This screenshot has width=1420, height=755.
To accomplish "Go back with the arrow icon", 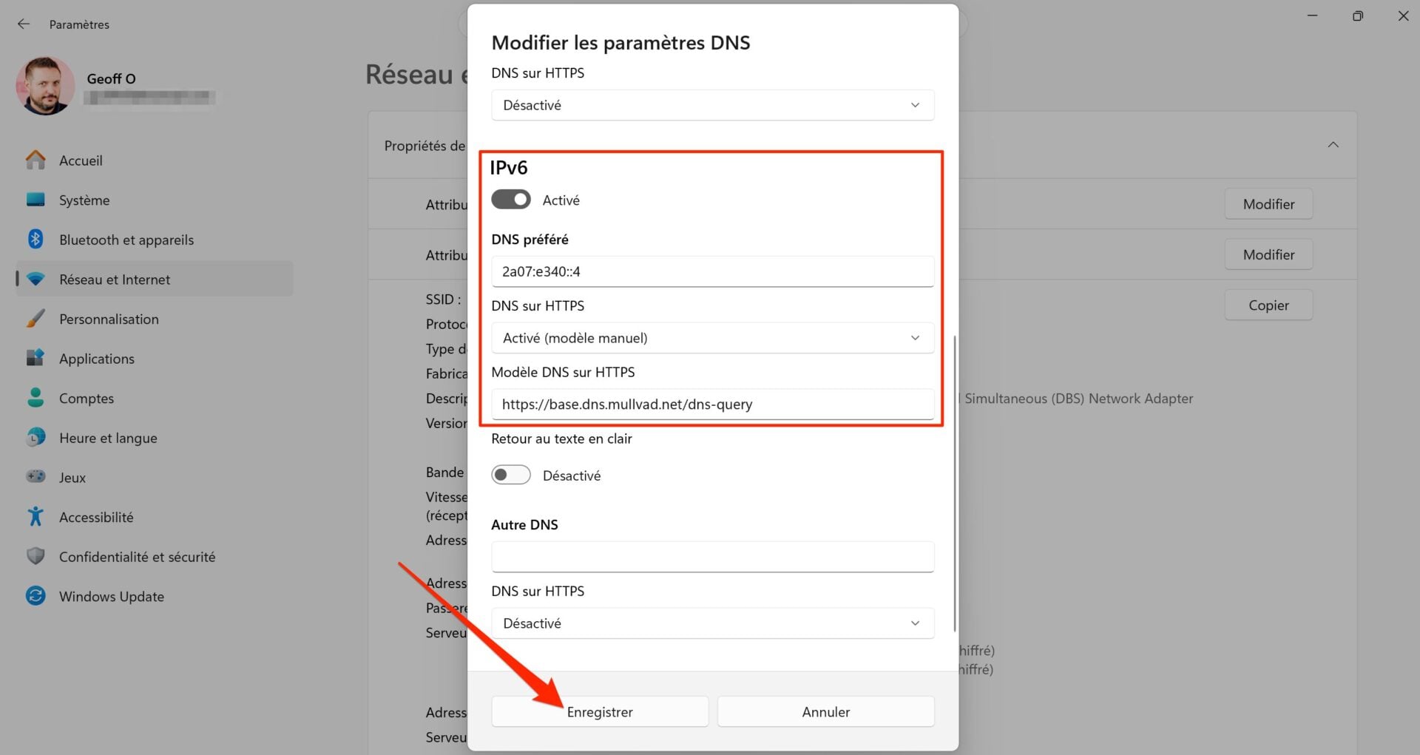I will [x=24, y=24].
